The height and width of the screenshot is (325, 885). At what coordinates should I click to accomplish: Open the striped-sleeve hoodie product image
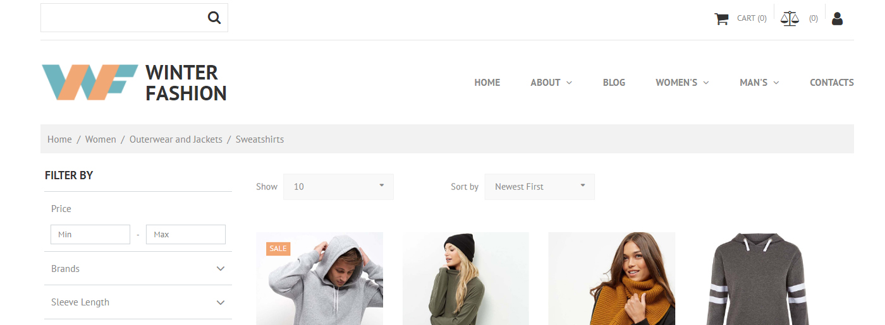pyautogui.click(x=757, y=279)
